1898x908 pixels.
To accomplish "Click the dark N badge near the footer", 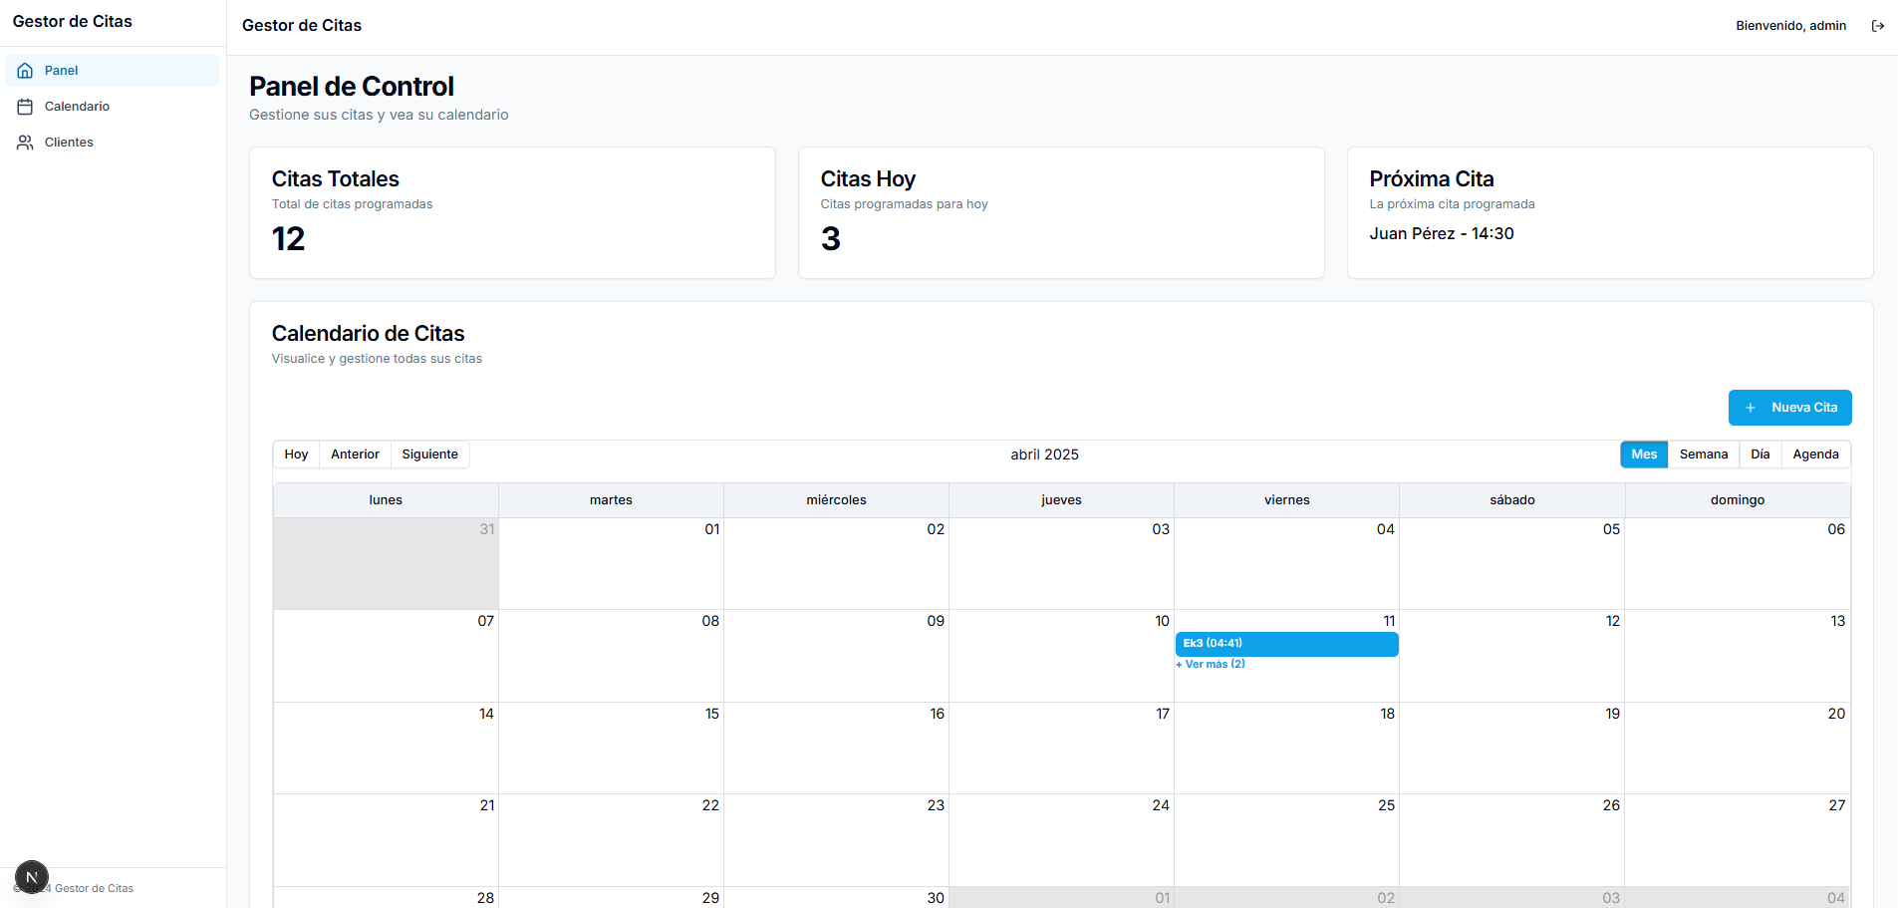I will [x=32, y=877].
